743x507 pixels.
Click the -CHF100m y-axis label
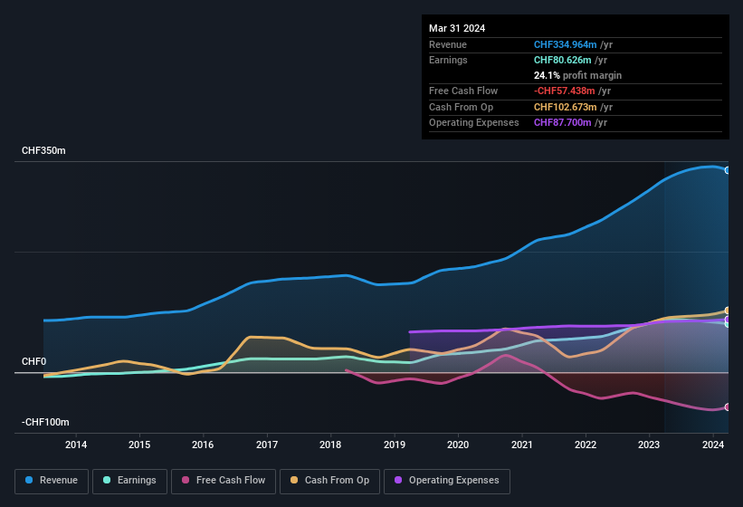(x=45, y=422)
